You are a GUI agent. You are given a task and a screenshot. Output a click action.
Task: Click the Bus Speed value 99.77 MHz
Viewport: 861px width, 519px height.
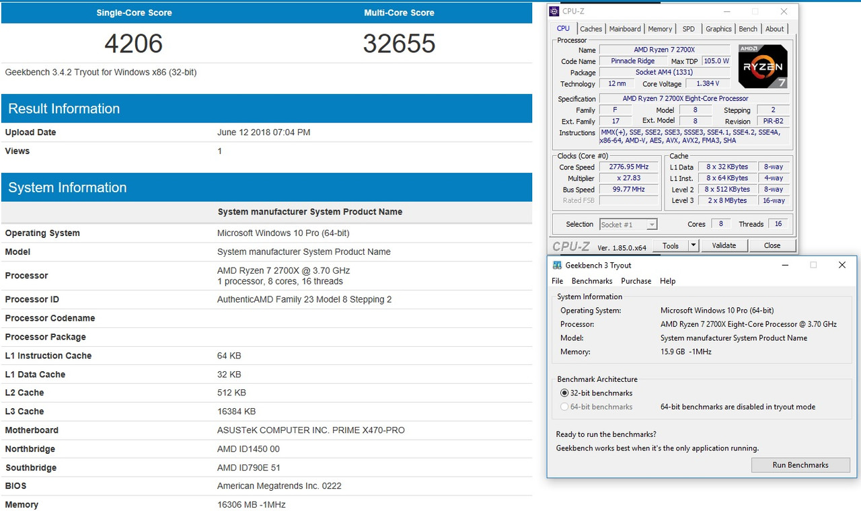point(628,190)
